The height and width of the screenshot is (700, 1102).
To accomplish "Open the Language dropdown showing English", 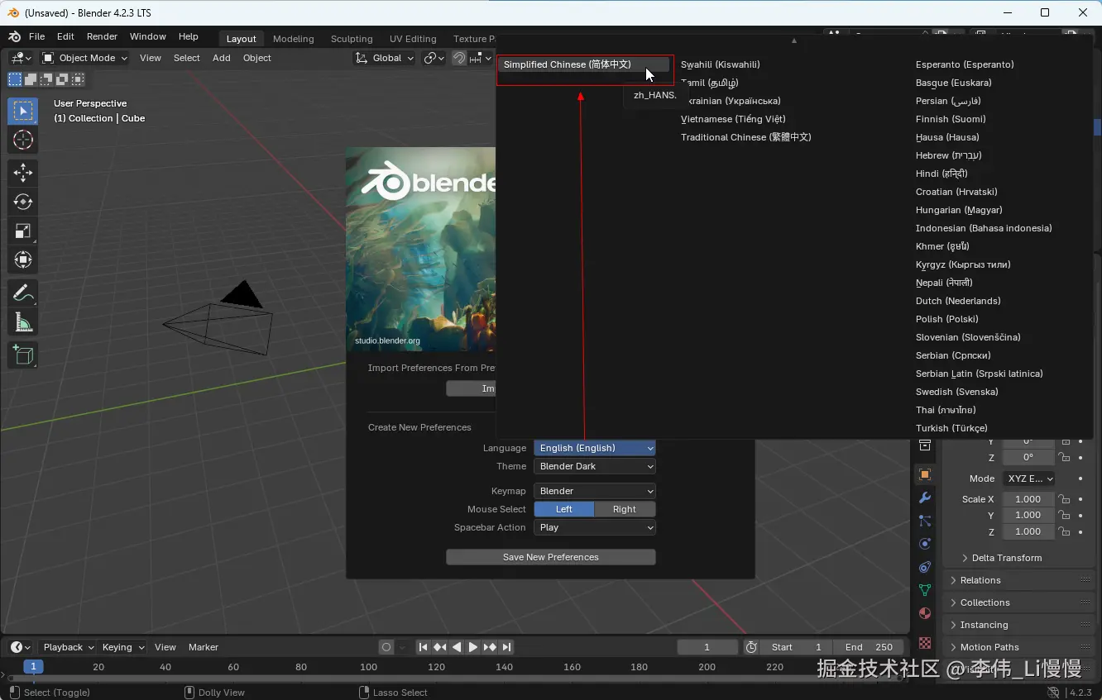I will tap(595, 448).
